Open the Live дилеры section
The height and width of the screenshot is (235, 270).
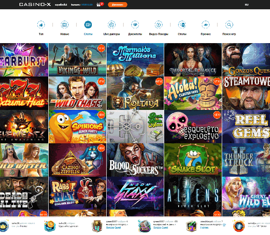click(x=111, y=25)
